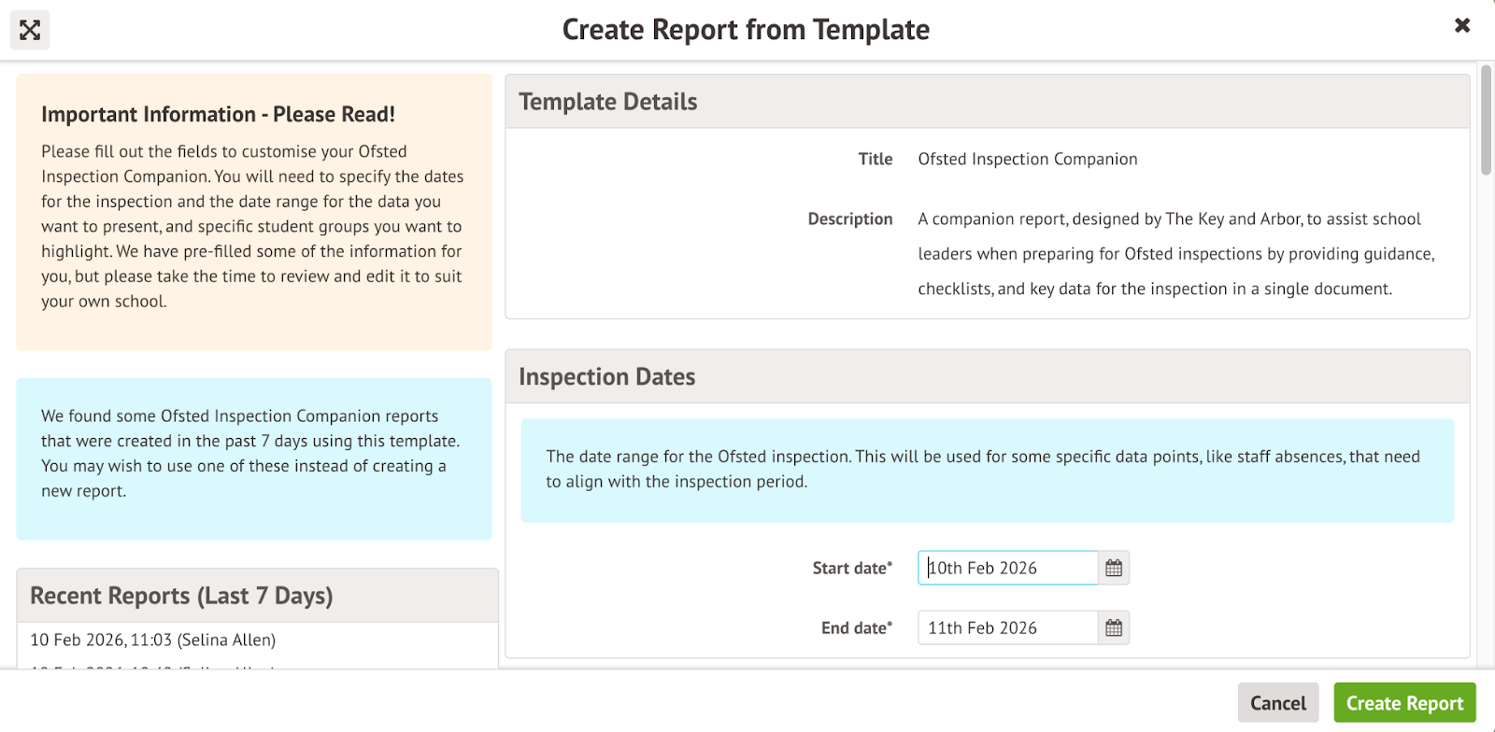The image size is (1495, 732).
Task: Click the vertical scrollbar thumb
Action: click(x=1486, y=120)
